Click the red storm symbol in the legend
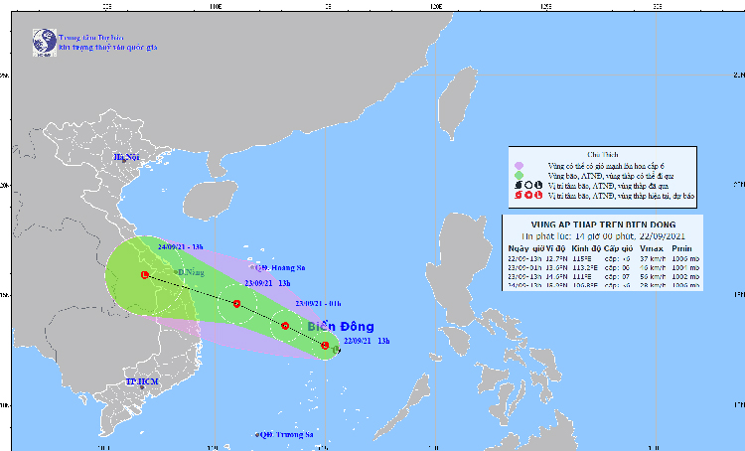Screen dimensions: 745x451 pos(519,196)
